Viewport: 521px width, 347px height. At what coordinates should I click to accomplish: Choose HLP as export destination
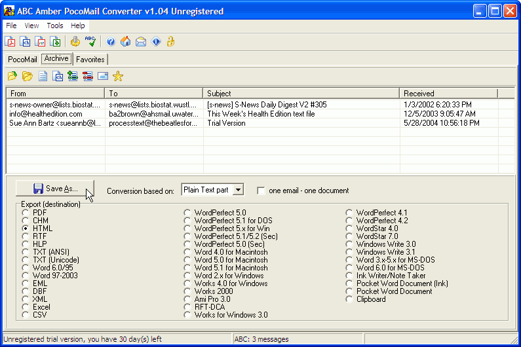[x=26, y=244]
